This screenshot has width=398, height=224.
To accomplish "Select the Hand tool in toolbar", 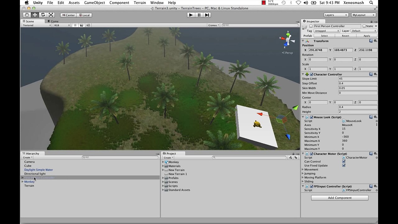I will coord(27,15).
